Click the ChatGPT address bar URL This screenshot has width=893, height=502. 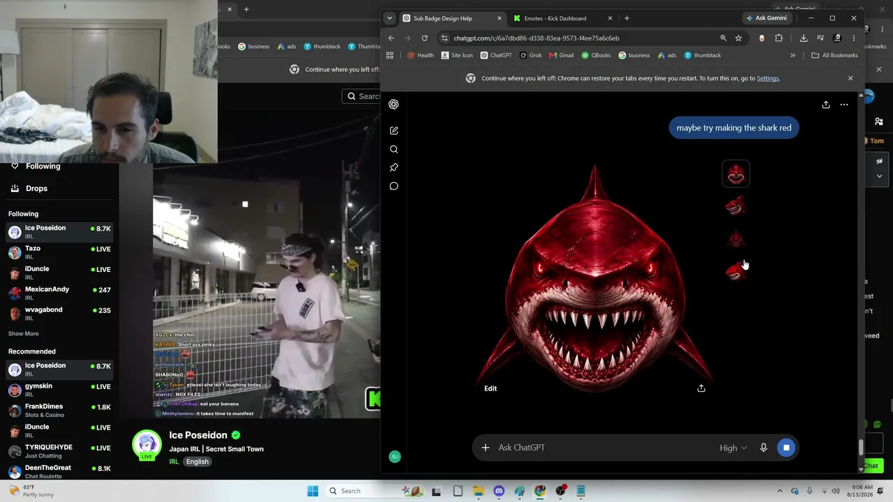coord(536,38)
